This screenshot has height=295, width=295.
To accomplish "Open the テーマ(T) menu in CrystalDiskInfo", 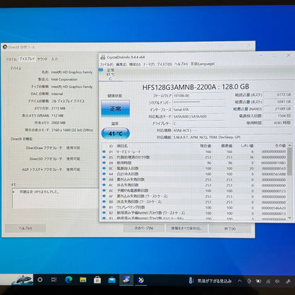I will pos(149,64).
